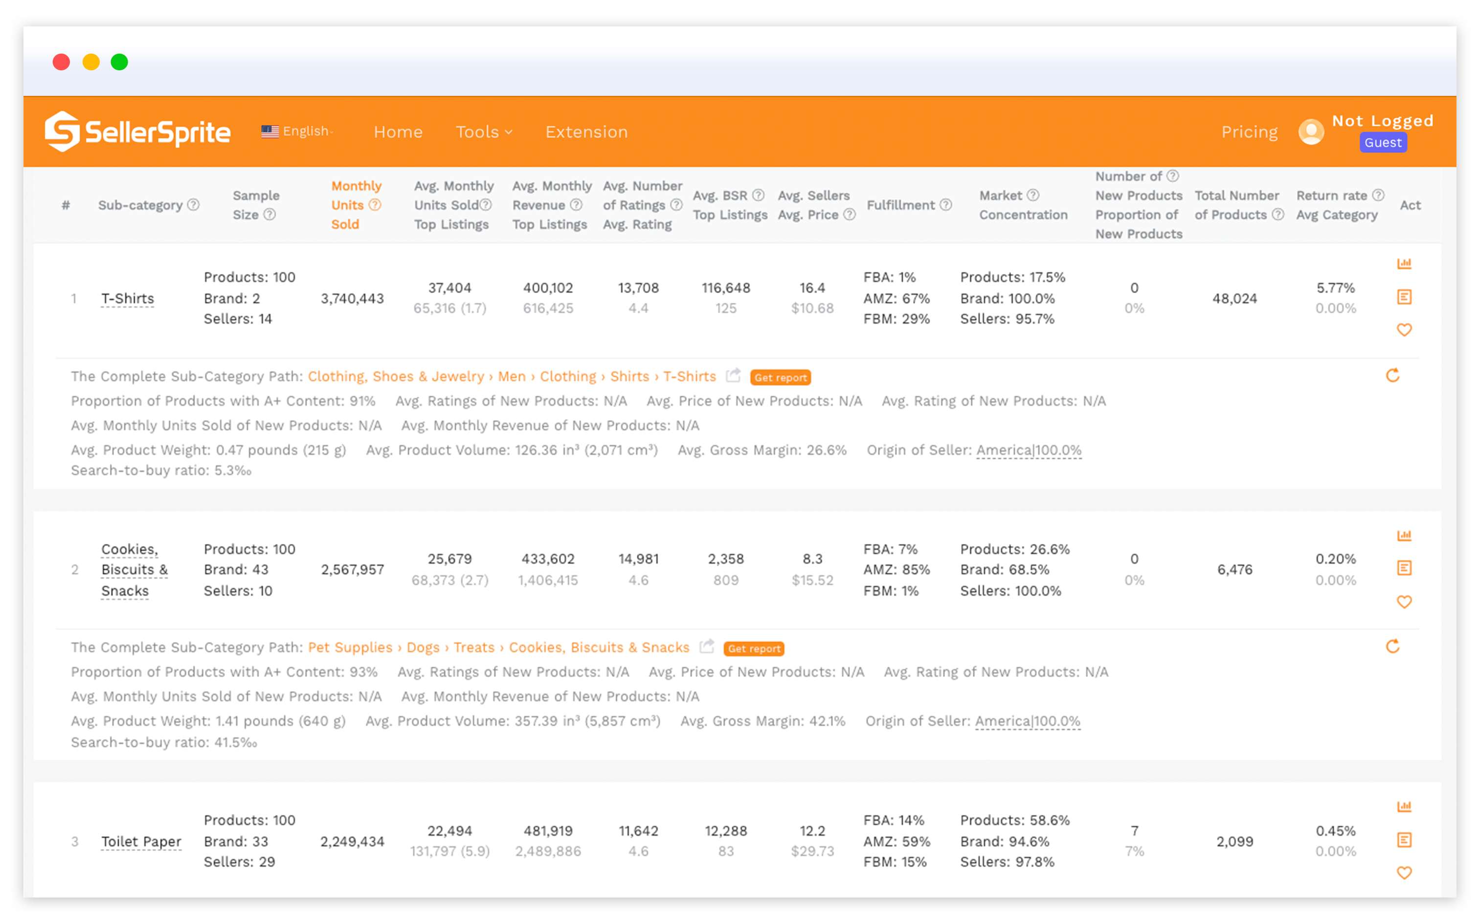This screenshot has width=1479, height=921.
Task: Click the share icon next to the T-Shirts category path
Action: (734, 375)
